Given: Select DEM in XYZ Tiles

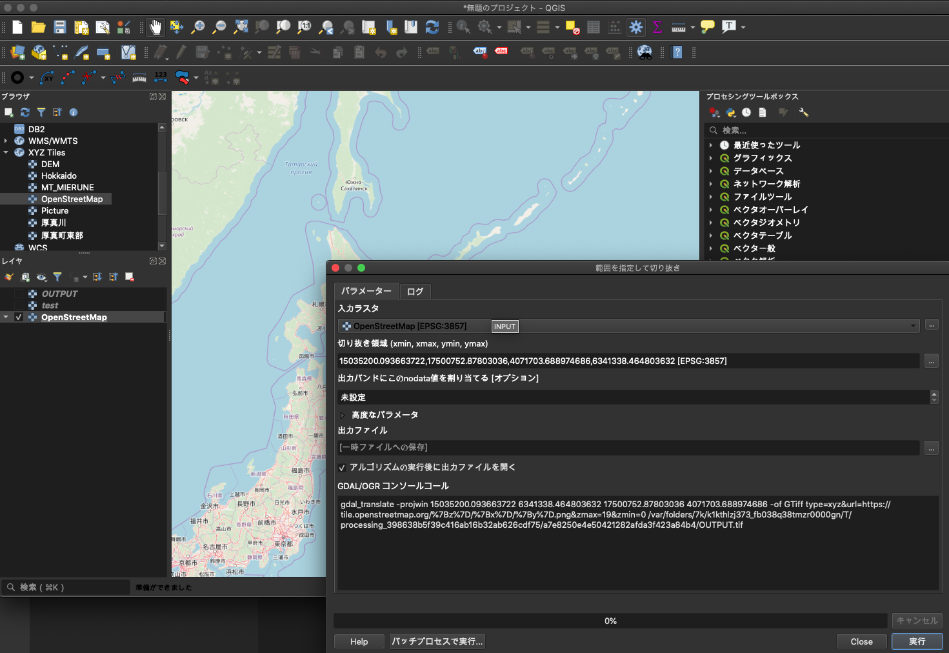Looking at the screenshot, I should [50, 164].
